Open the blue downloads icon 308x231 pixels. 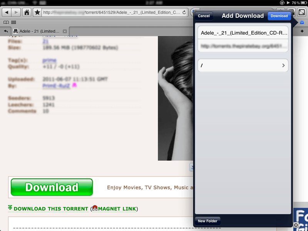point(302,23)
